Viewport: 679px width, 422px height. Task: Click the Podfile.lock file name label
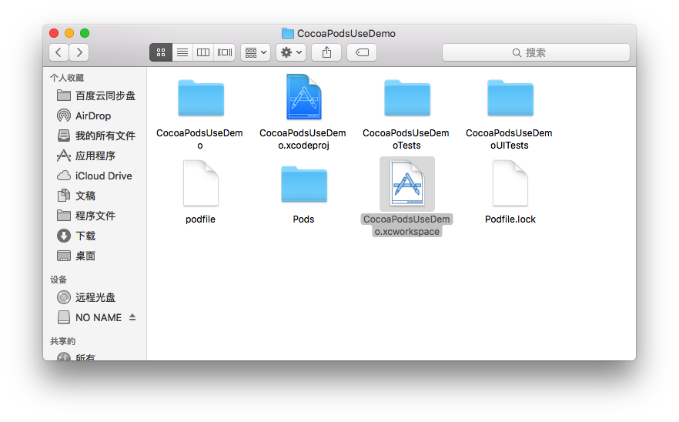click(510, 219)
